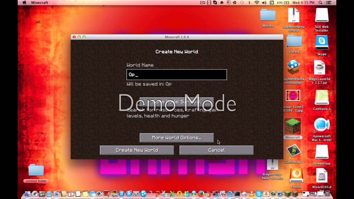Open App Store from the Dock
This screenshot has height=199, width=354.
click(x=129, y=194)
